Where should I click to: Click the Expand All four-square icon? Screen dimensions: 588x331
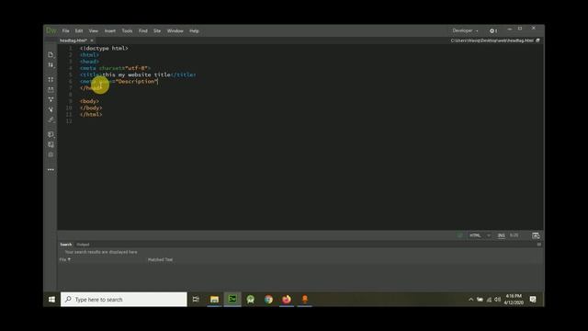point(51,80)
